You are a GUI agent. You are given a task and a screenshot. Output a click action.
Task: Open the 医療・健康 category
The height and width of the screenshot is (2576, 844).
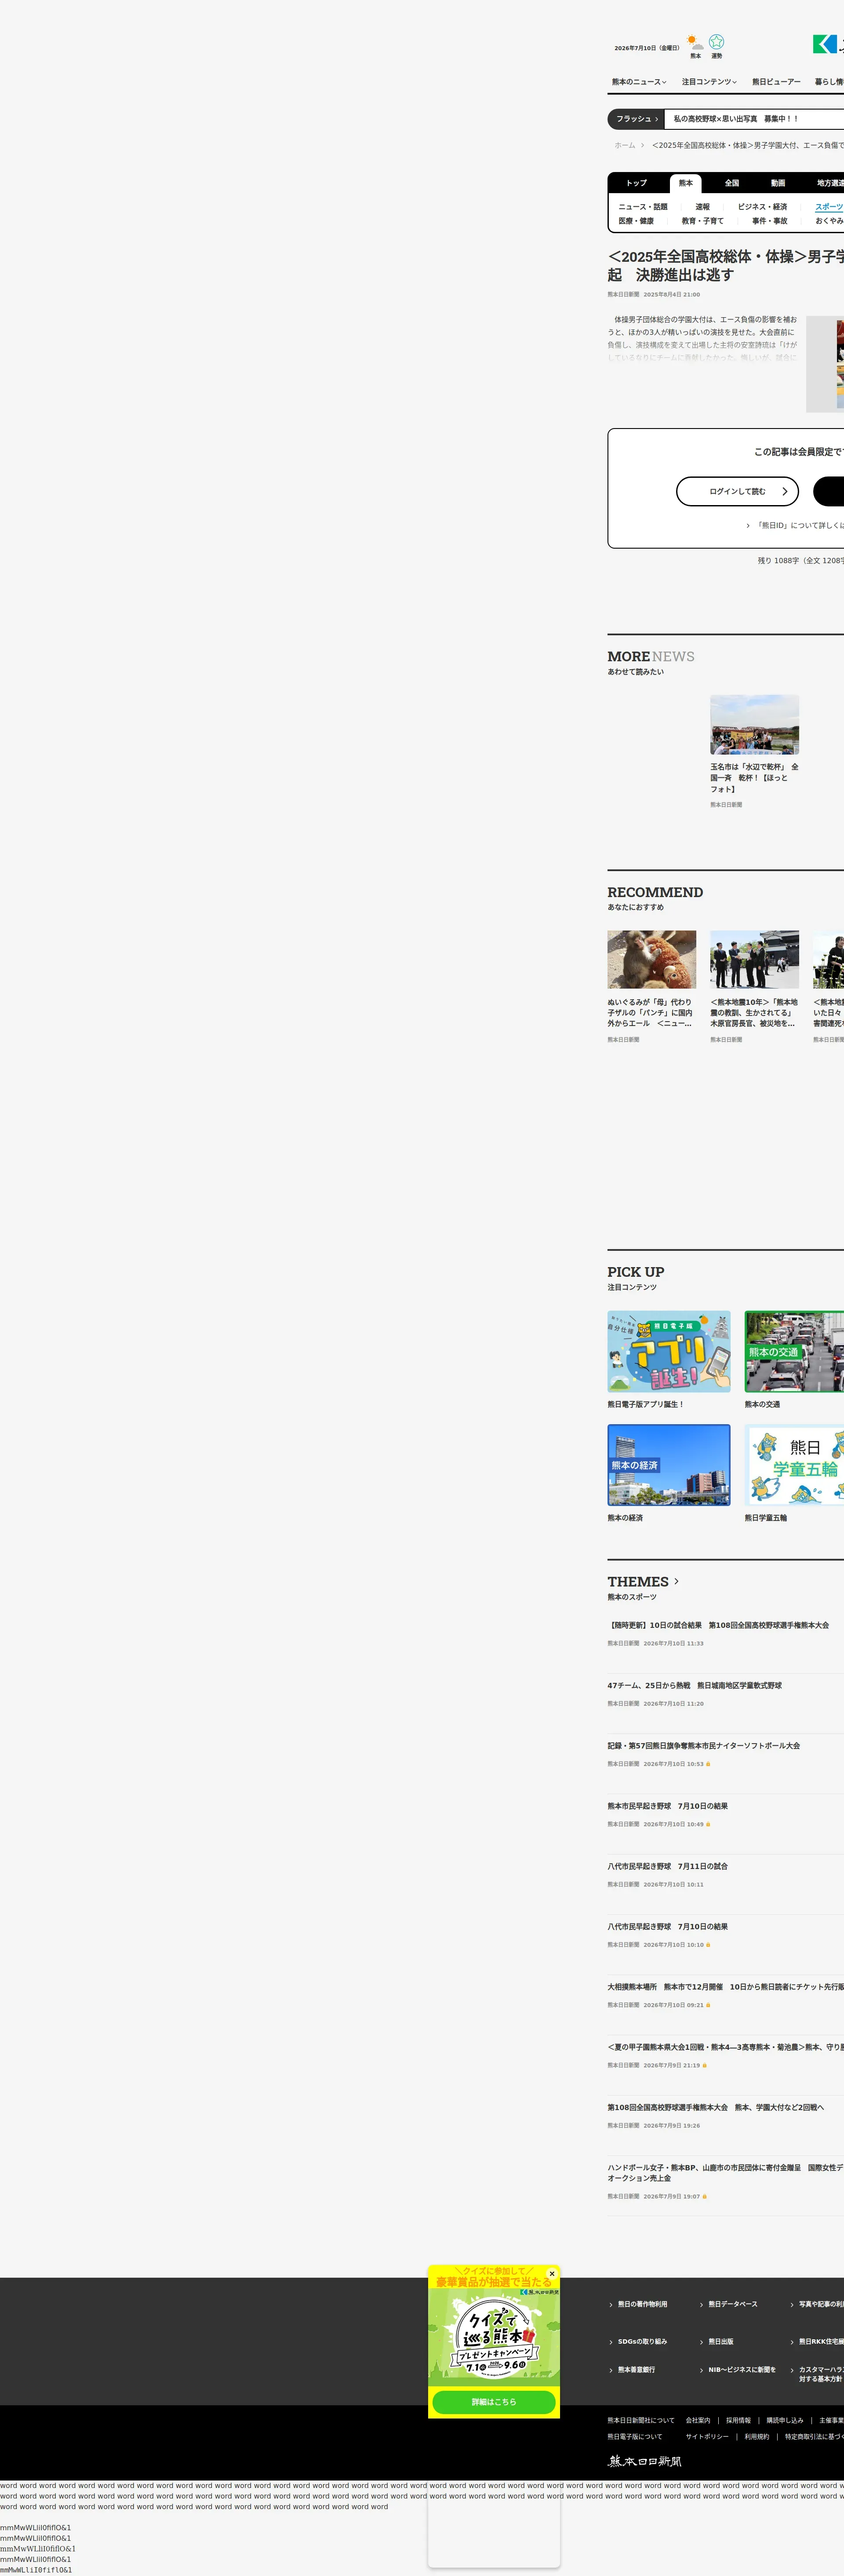(x=636, y=221)
